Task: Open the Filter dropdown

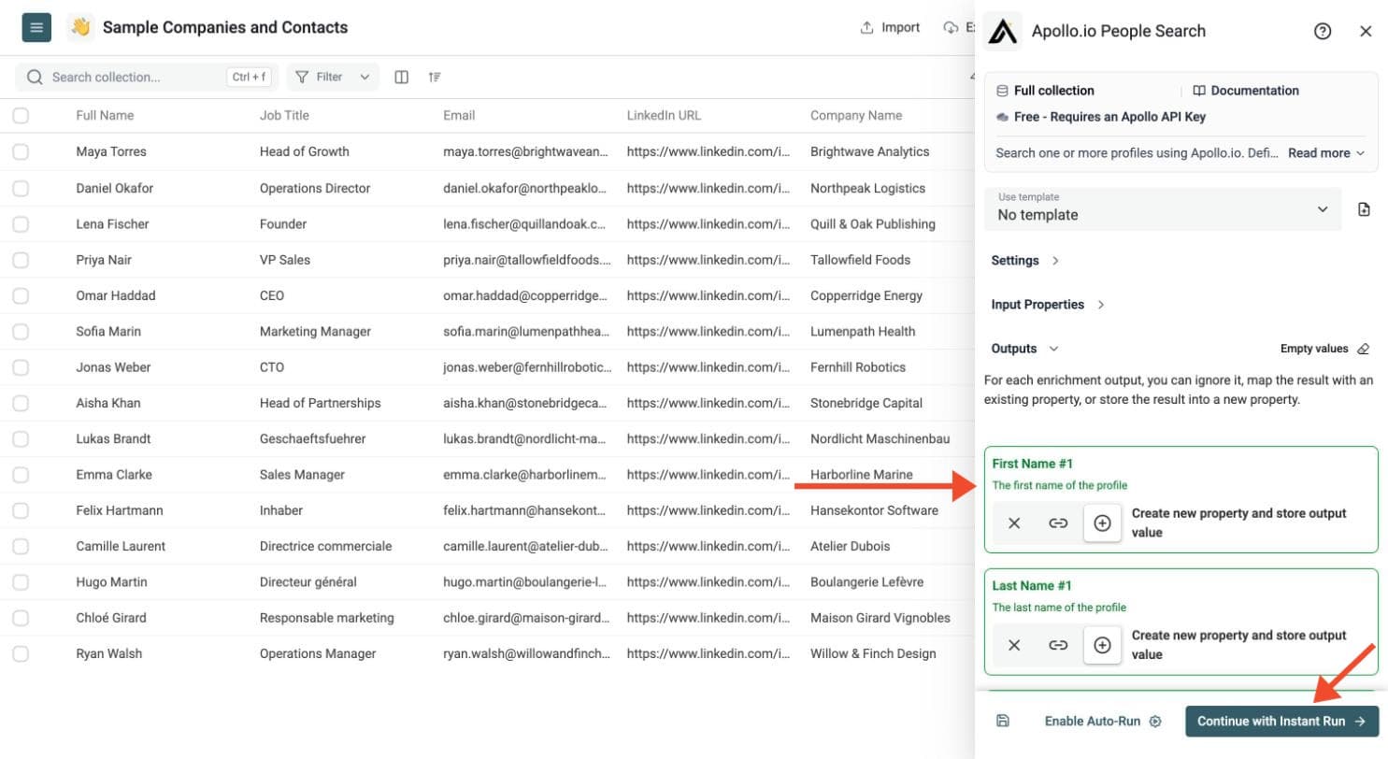Action: pyautogui.click(x=333, y=77)
